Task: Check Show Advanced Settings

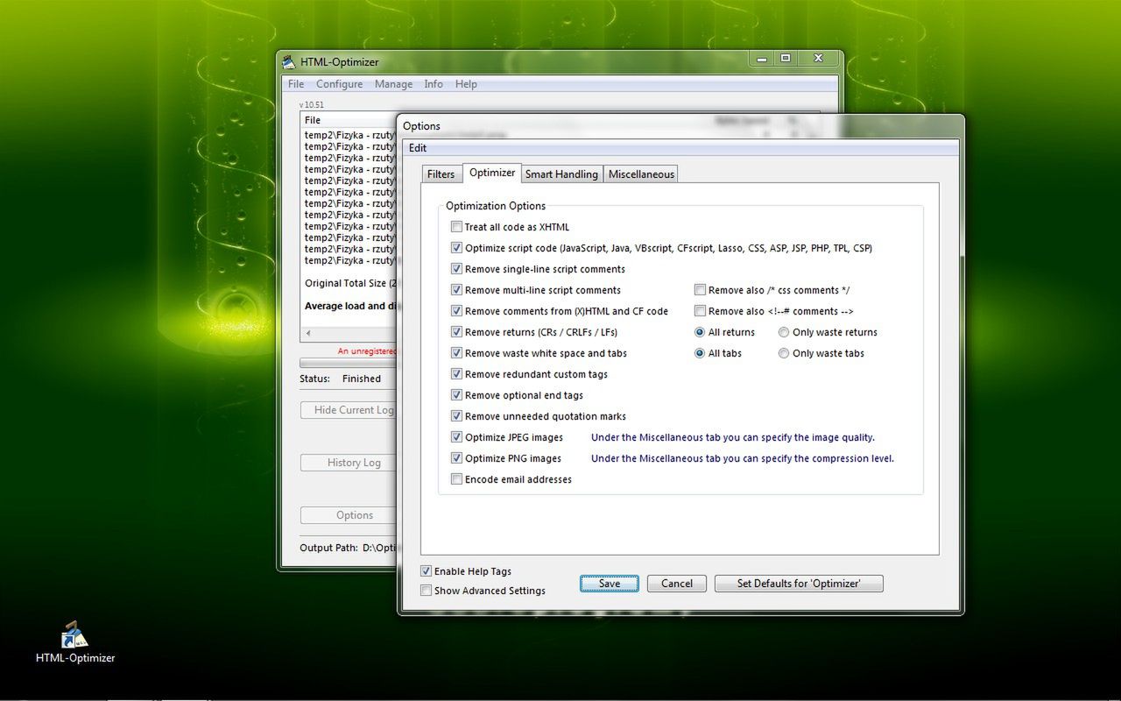Action: [426, 591]
